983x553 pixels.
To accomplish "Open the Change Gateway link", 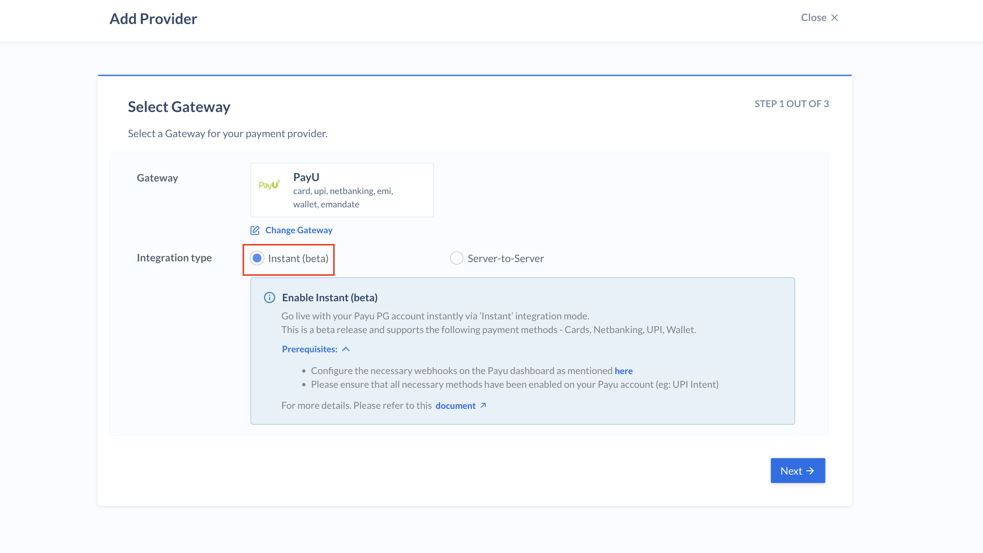I will [x=299, y=230].
